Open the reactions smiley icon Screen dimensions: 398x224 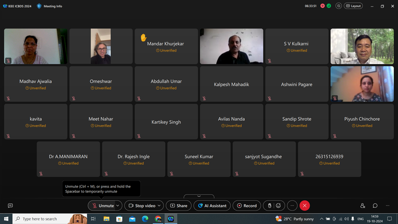[x=279, y=206]
